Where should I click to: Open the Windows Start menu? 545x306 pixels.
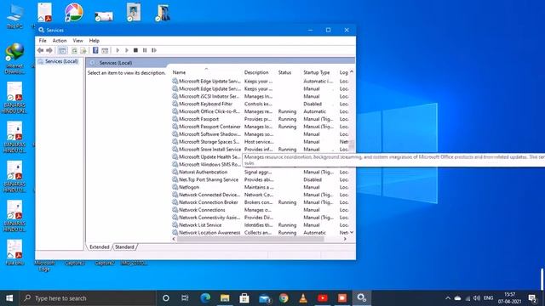(x=9, y=298)
